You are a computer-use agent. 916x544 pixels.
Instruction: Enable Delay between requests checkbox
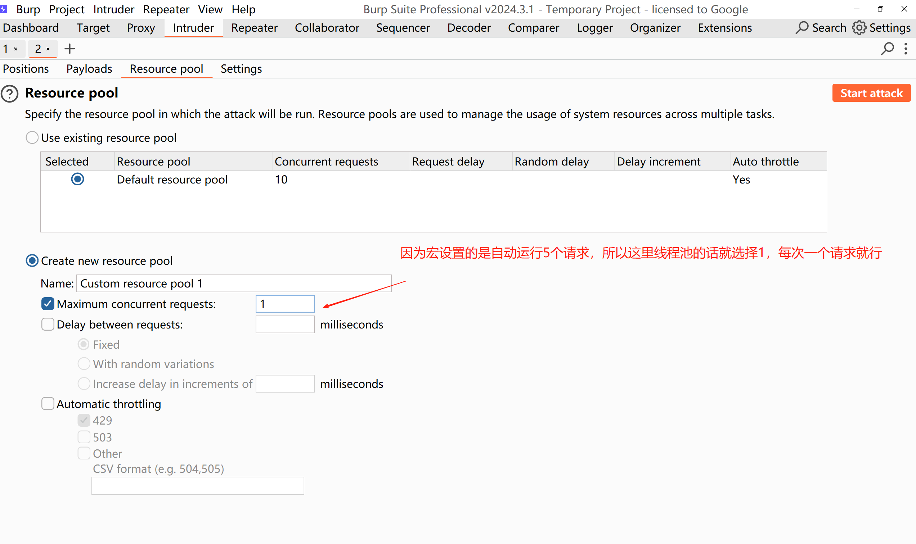(x=48, y=325)
